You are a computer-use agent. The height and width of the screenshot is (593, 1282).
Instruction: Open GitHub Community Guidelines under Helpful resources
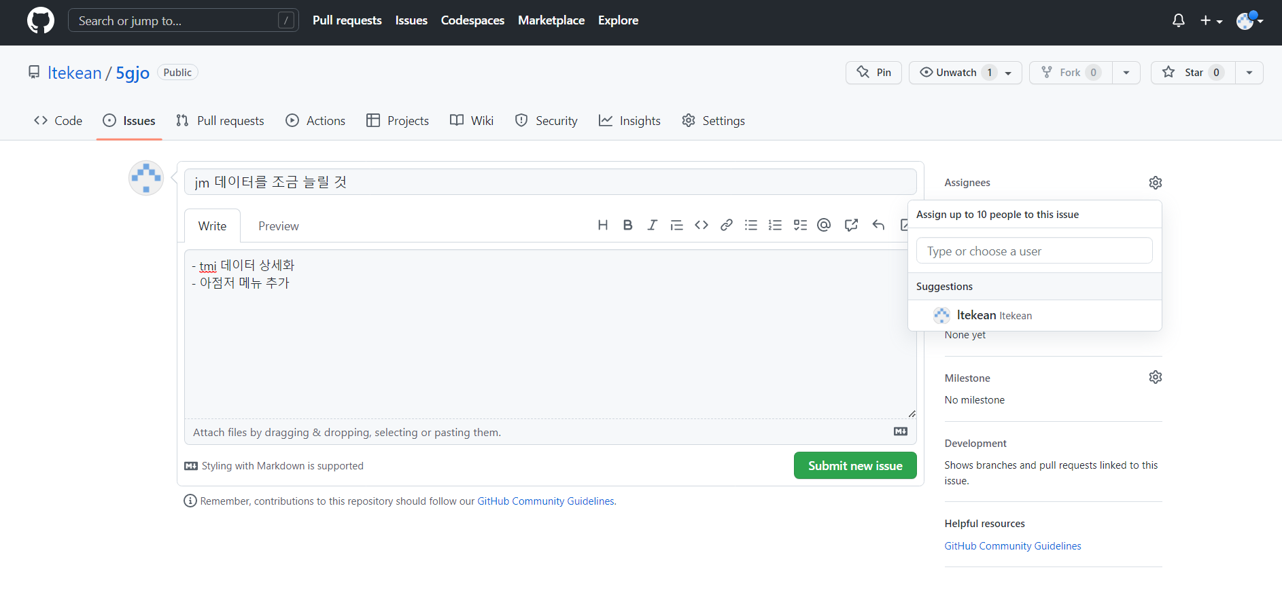point(1013,546)
